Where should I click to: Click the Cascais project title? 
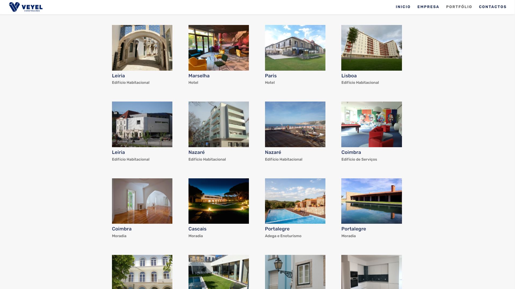(197, 229)
